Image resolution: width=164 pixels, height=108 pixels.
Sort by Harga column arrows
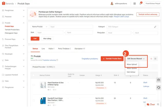[x=101, y=75]
